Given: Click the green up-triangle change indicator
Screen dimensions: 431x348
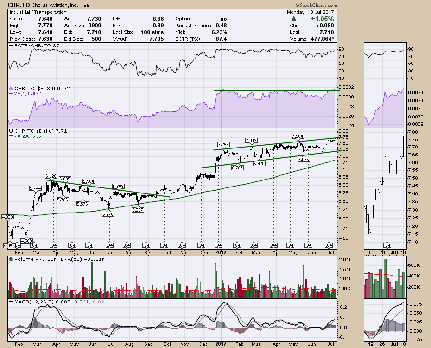Looking at the screenshot, I should pos(294,19).
